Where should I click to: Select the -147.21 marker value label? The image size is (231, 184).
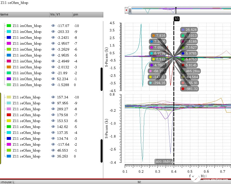[x=157, y=77]
